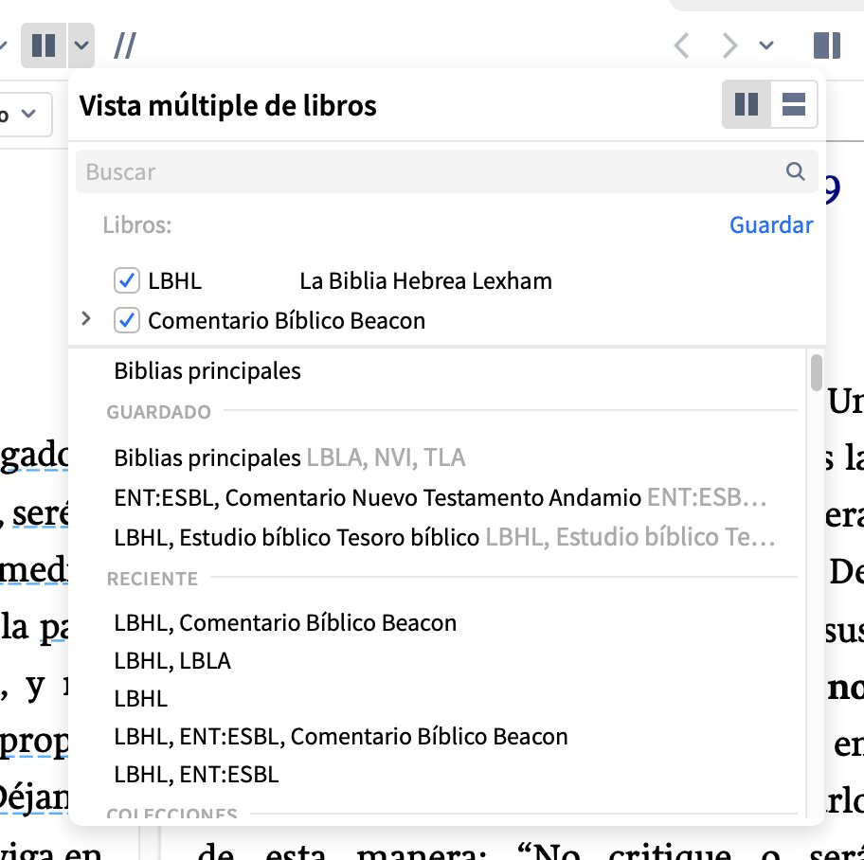Choose Biblias principales at top of list
This screenshot has width=864, height=860.
coord(207,370)
